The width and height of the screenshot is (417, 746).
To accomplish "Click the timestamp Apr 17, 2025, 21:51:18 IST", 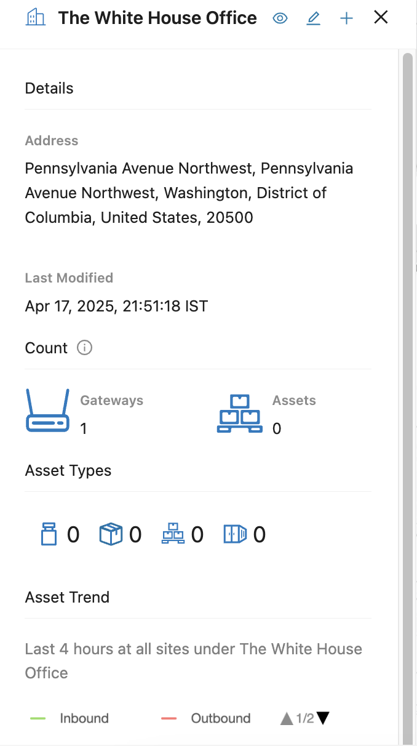I will tap(117, 306).
